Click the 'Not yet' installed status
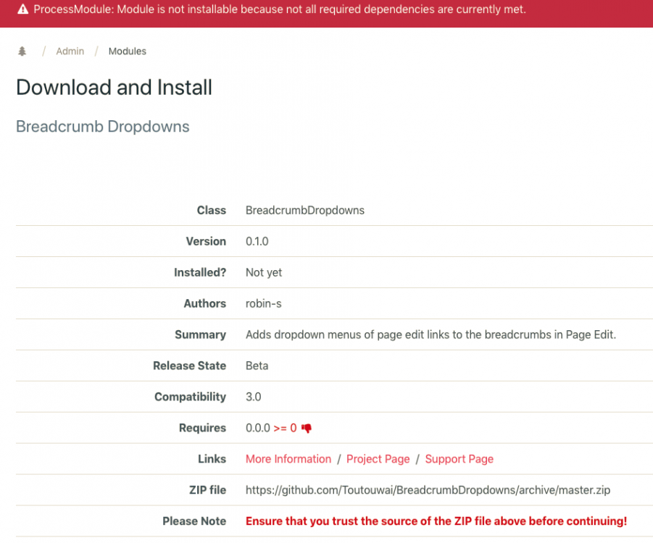The image size is (653, 543). coord(264,273)
